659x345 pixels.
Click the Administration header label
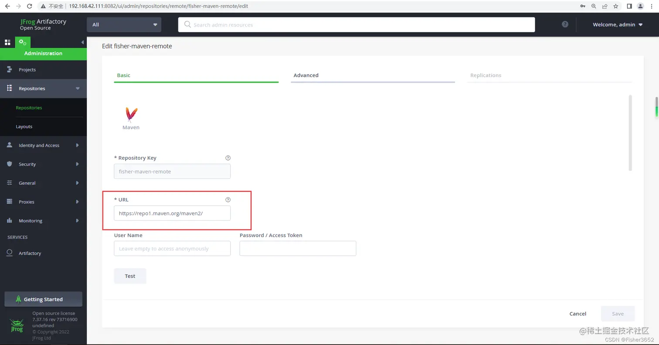pyautogui.click(x=43, y=53)
